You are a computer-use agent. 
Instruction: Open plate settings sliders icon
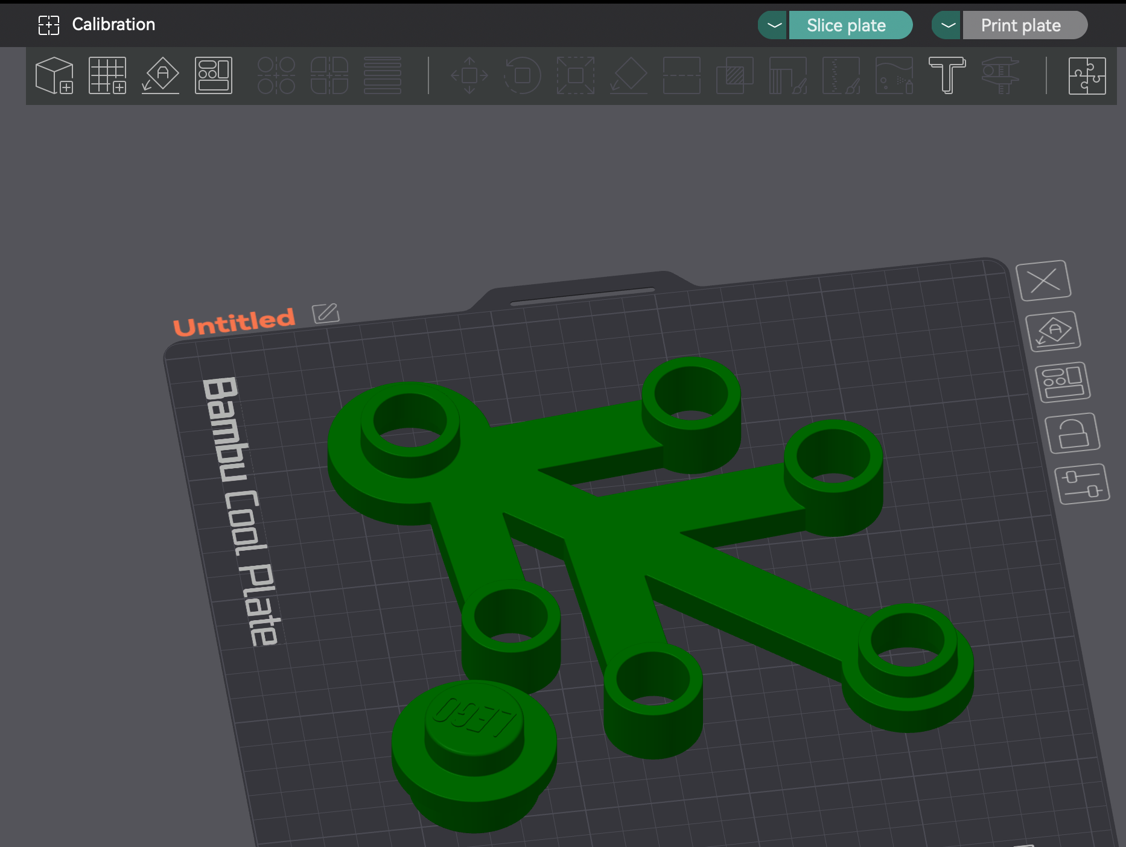[1082, 484]
